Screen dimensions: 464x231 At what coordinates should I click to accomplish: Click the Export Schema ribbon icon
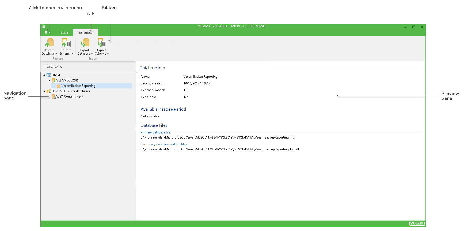[102, 43]
